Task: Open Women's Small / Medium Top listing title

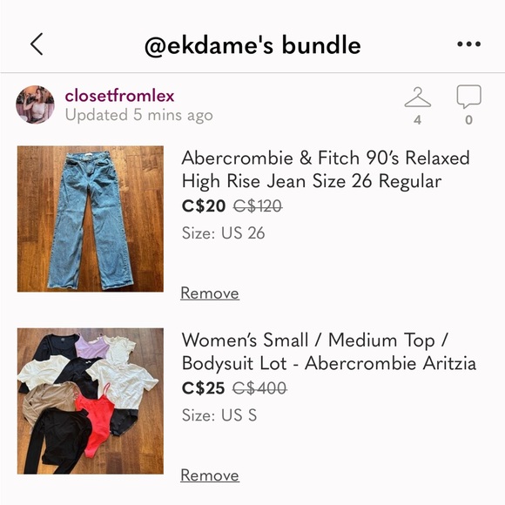Action: [329, 352]
